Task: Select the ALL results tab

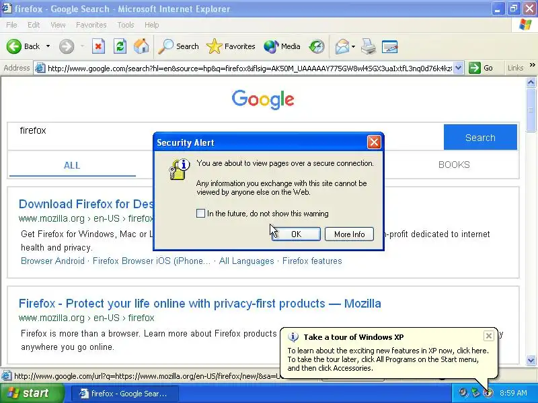Action: pos(72,165)
